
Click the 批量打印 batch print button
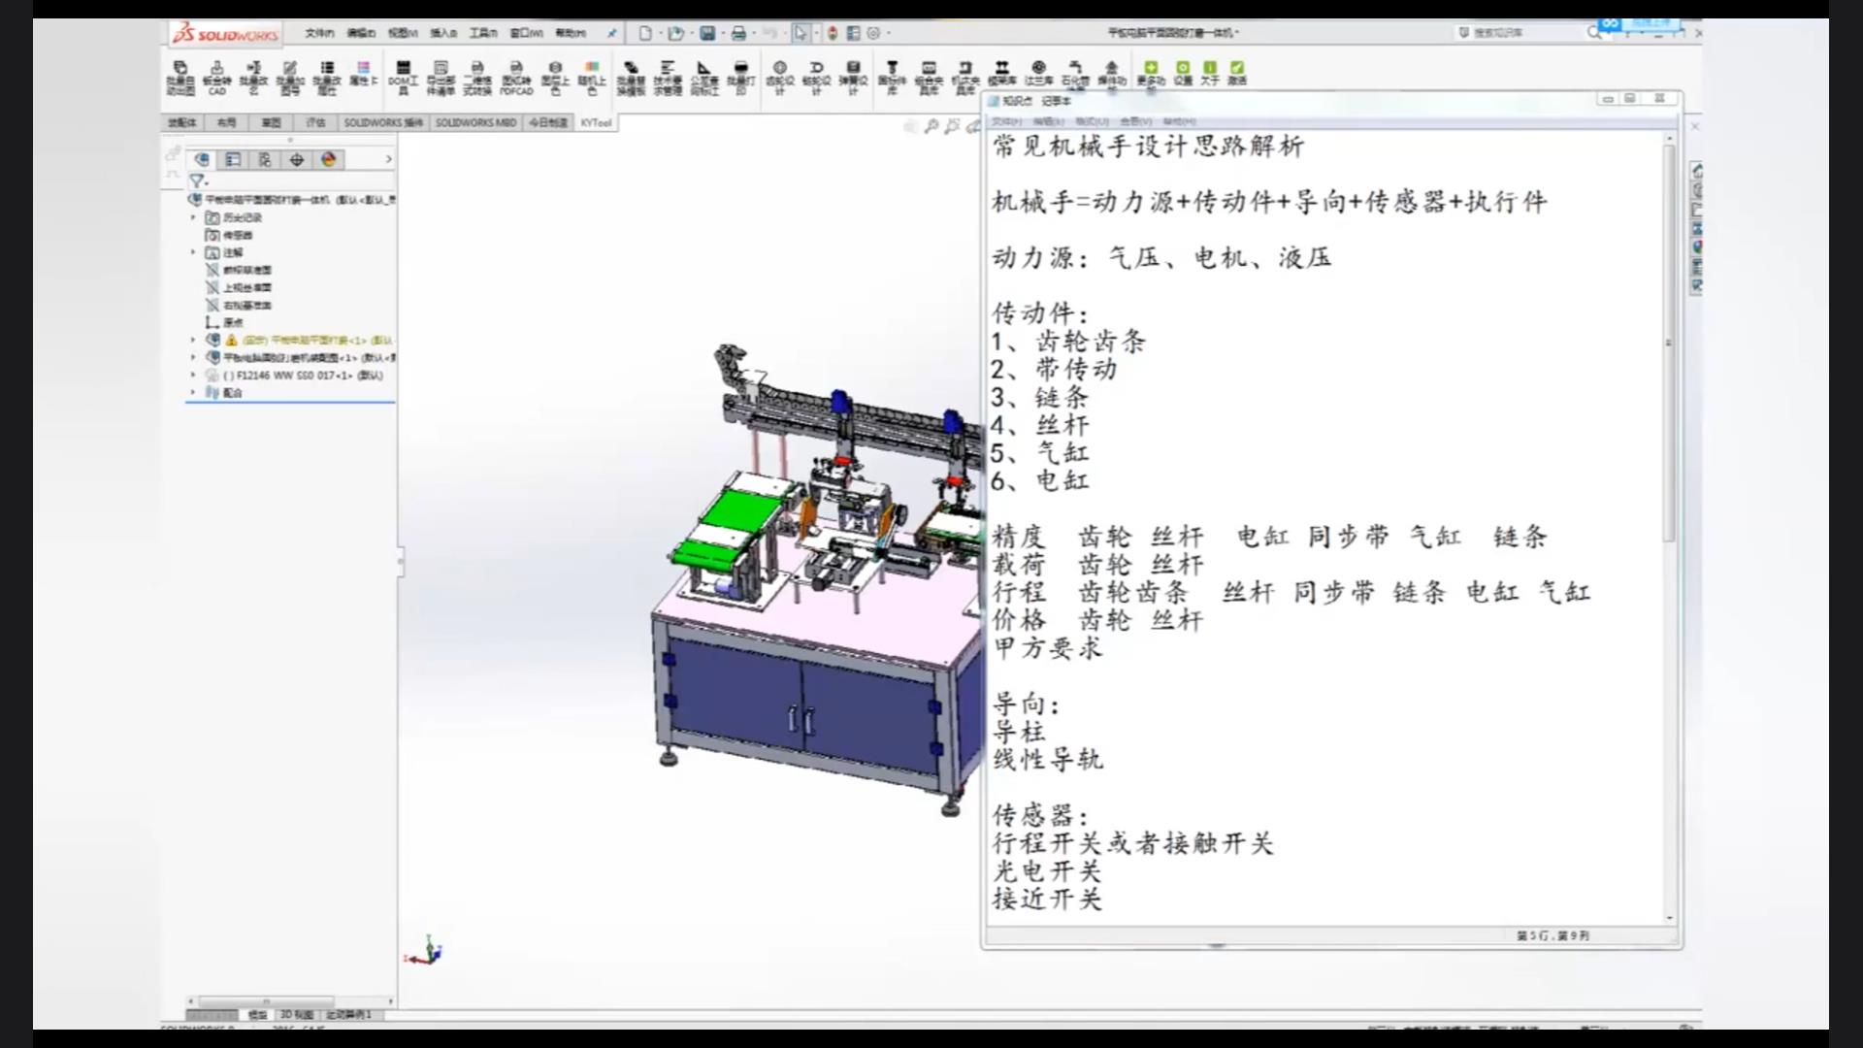click(x=741, y=78)
